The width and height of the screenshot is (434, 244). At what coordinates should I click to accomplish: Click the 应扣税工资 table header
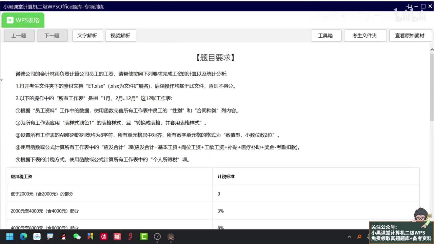coord(109,177)
